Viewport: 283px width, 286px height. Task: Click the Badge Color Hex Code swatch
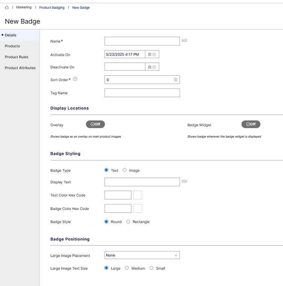pos(138,209)
